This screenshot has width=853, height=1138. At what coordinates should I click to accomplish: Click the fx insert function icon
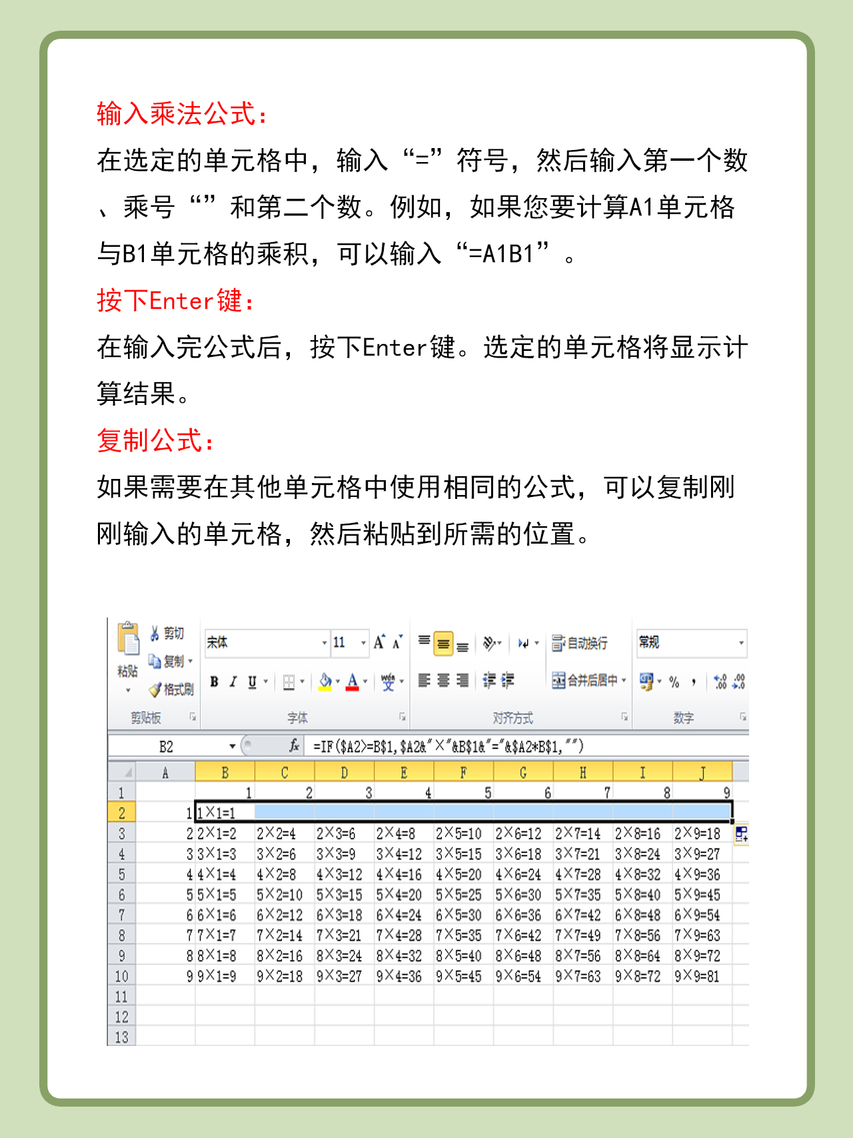[294, 746]
